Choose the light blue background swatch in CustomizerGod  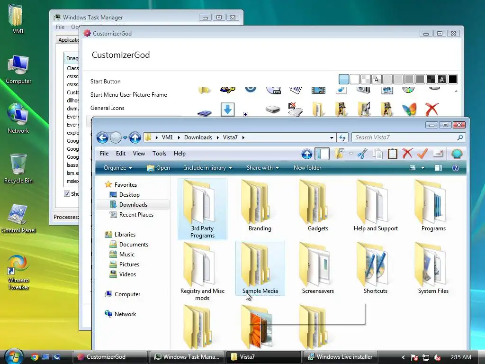[344, 79]
